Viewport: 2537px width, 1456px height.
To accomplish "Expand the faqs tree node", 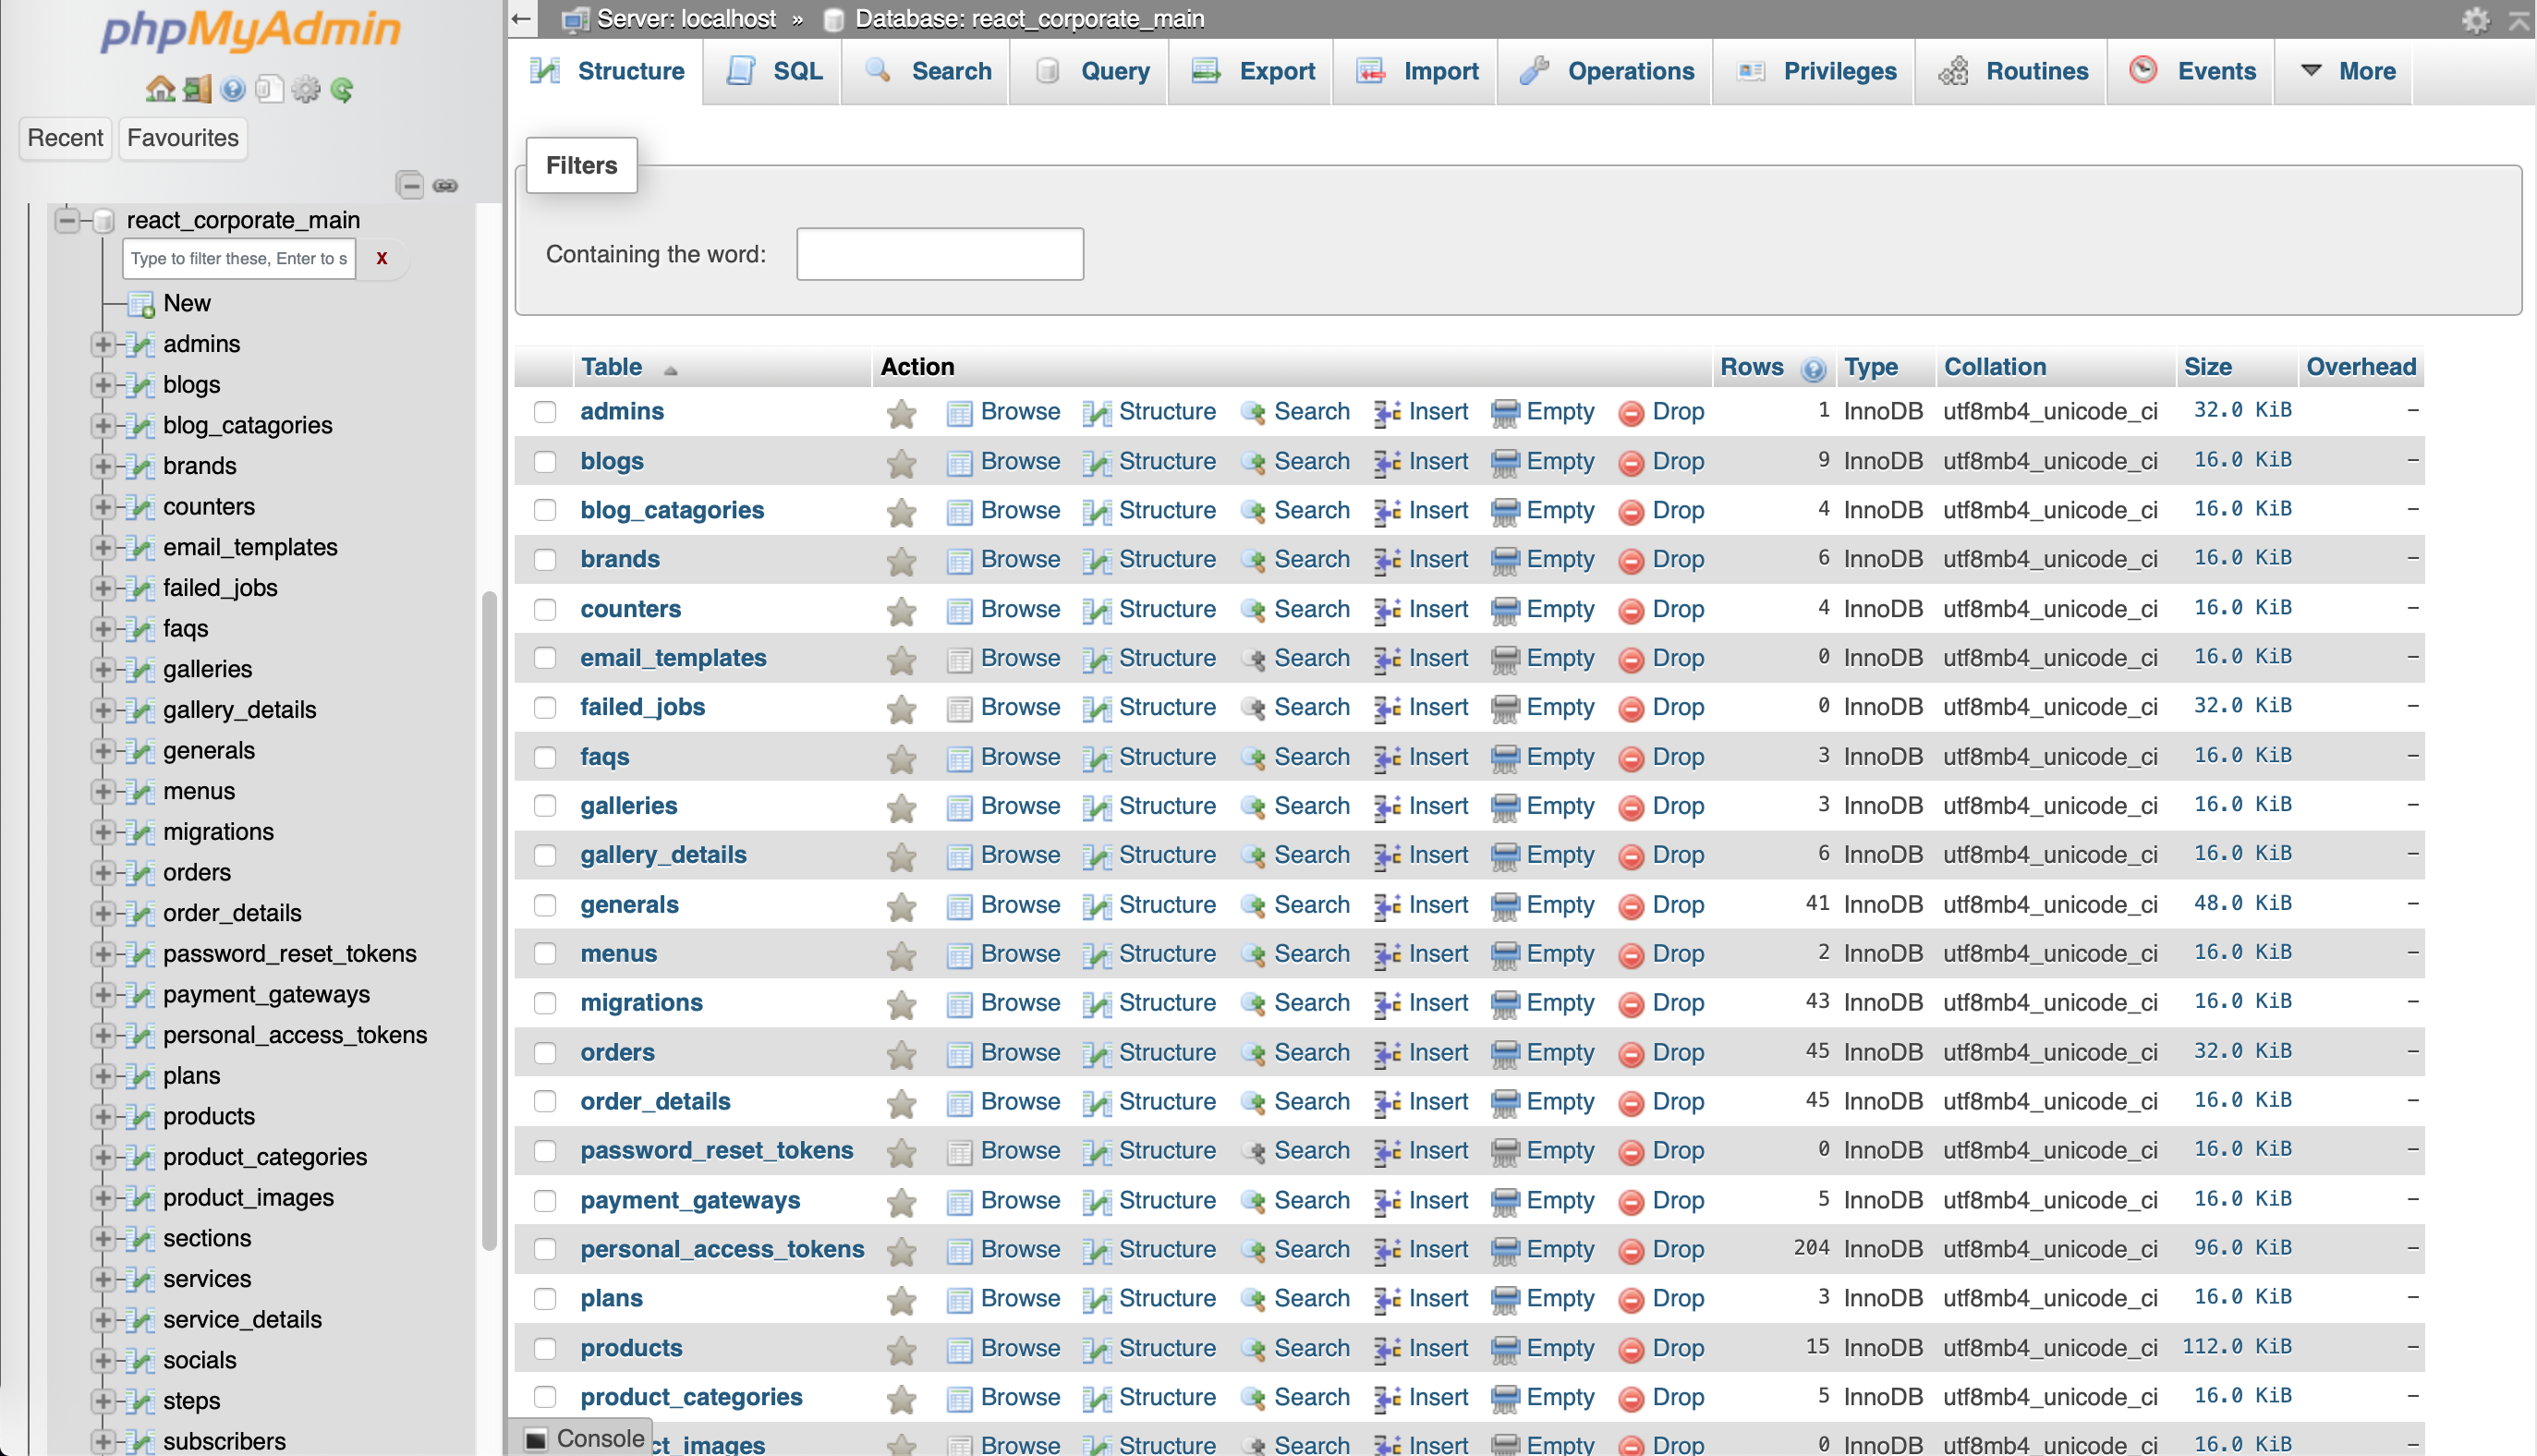I will pos(102,628).
